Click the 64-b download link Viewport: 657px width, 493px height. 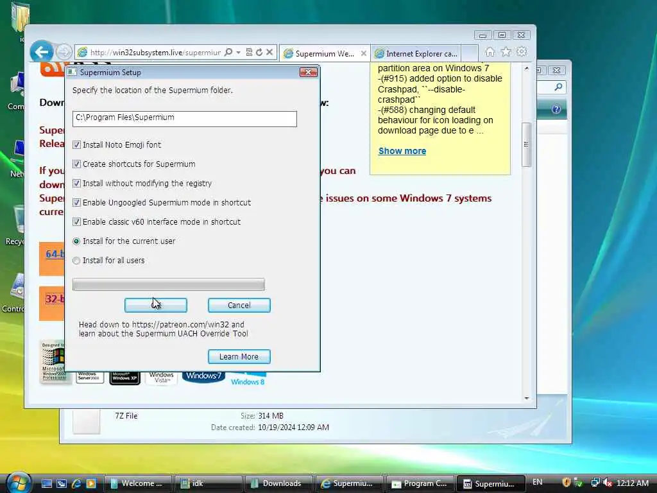[55, 254]
